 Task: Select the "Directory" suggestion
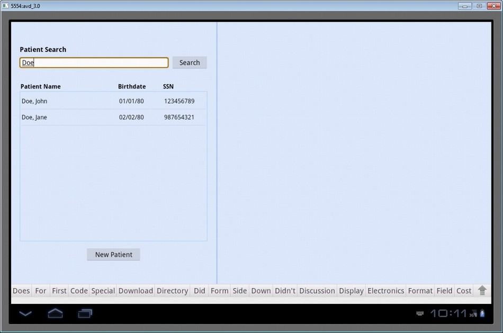(x=172, y=291)
